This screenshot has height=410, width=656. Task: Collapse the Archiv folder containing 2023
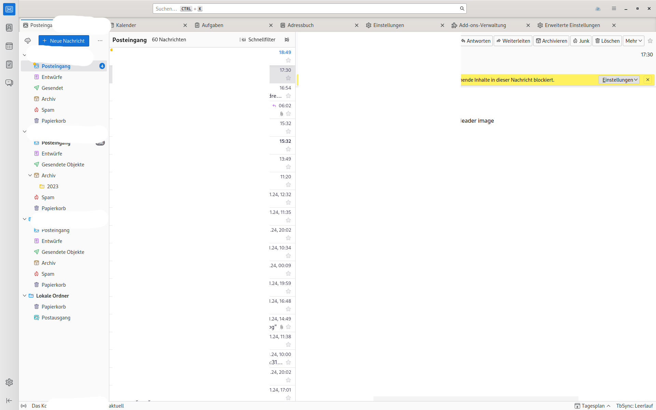(30, 175)
